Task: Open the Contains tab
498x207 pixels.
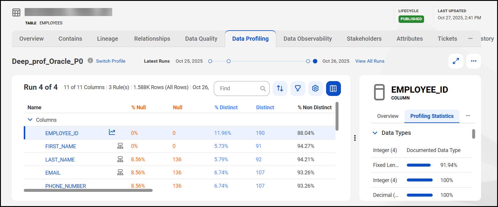Action: (x=70, y=39)
